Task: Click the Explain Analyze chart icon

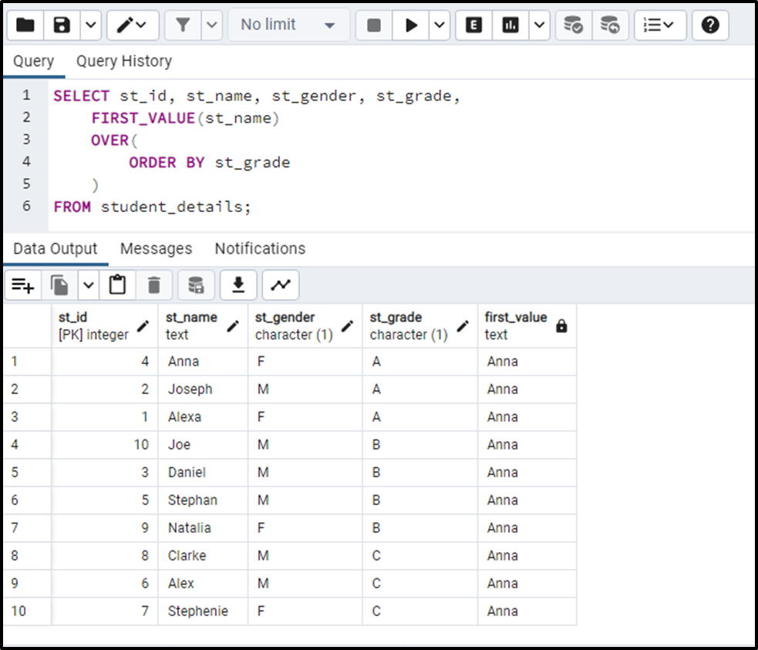Action: point(510,25)
